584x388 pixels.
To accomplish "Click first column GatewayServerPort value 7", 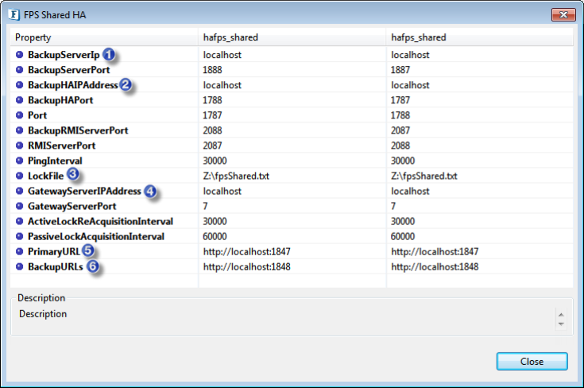I will click(x=205, y=206).
